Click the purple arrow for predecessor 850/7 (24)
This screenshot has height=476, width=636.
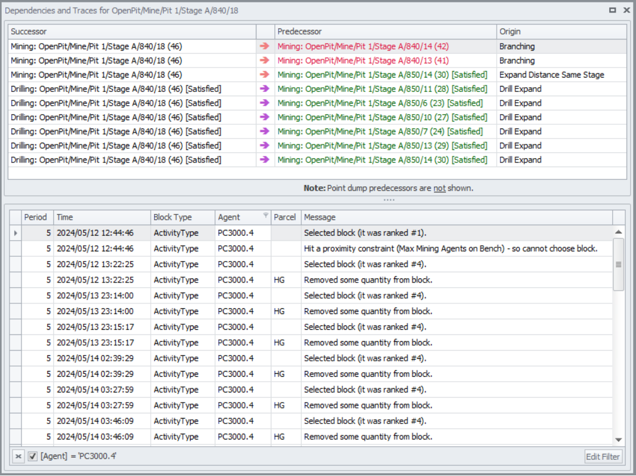pos(265,131)
